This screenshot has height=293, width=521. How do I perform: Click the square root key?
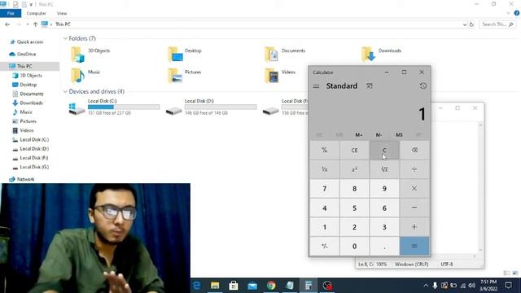click(x=384, y=169)
